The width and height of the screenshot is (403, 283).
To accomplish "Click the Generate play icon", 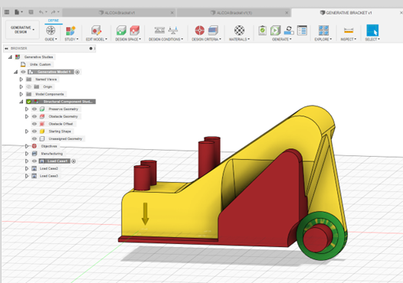I will (x=275, y=31).
